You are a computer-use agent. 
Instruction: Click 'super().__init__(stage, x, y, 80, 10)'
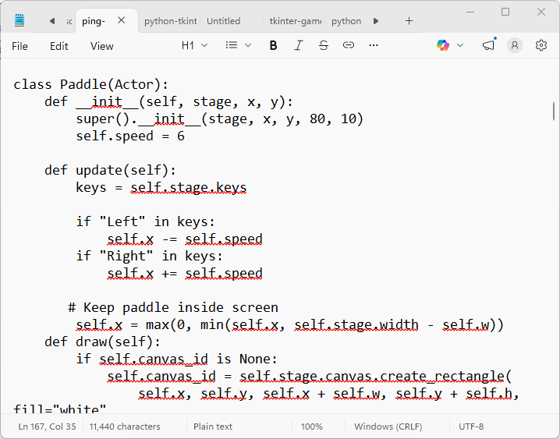[x=220, y=119]
